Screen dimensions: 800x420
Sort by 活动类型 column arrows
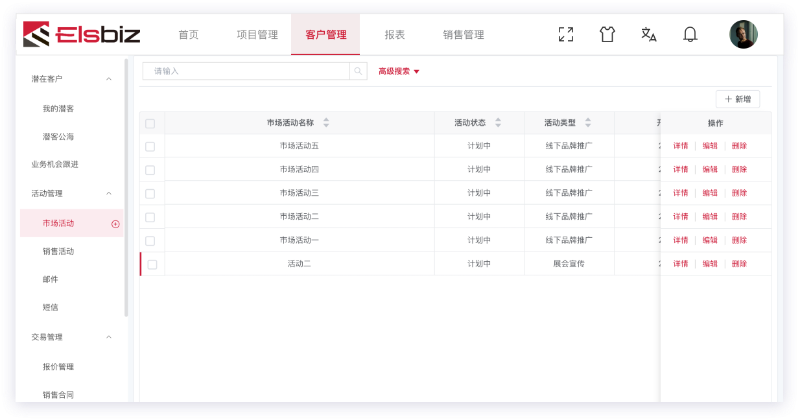[588, 122]
